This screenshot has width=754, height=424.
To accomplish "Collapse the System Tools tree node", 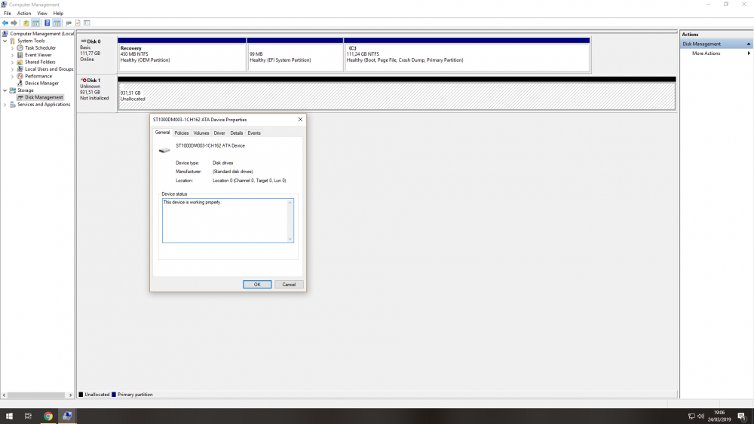I will tap(5, 41).
